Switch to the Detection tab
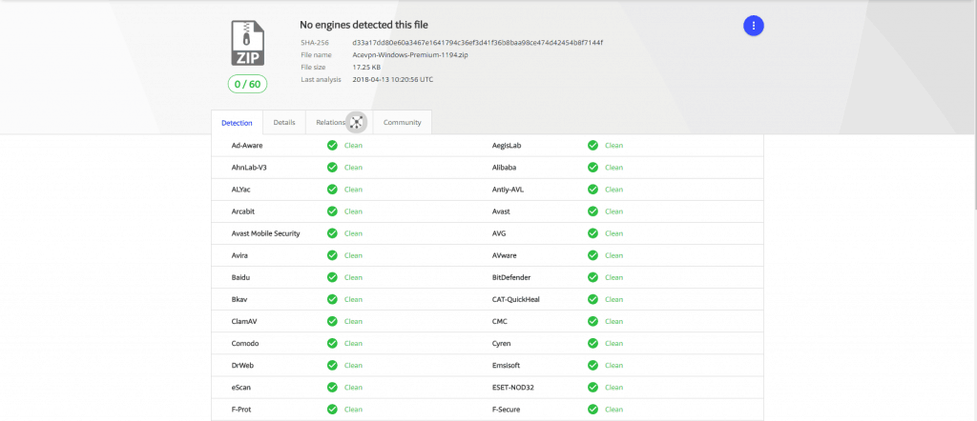Screen dimensions: 977x421 [237, 123]
